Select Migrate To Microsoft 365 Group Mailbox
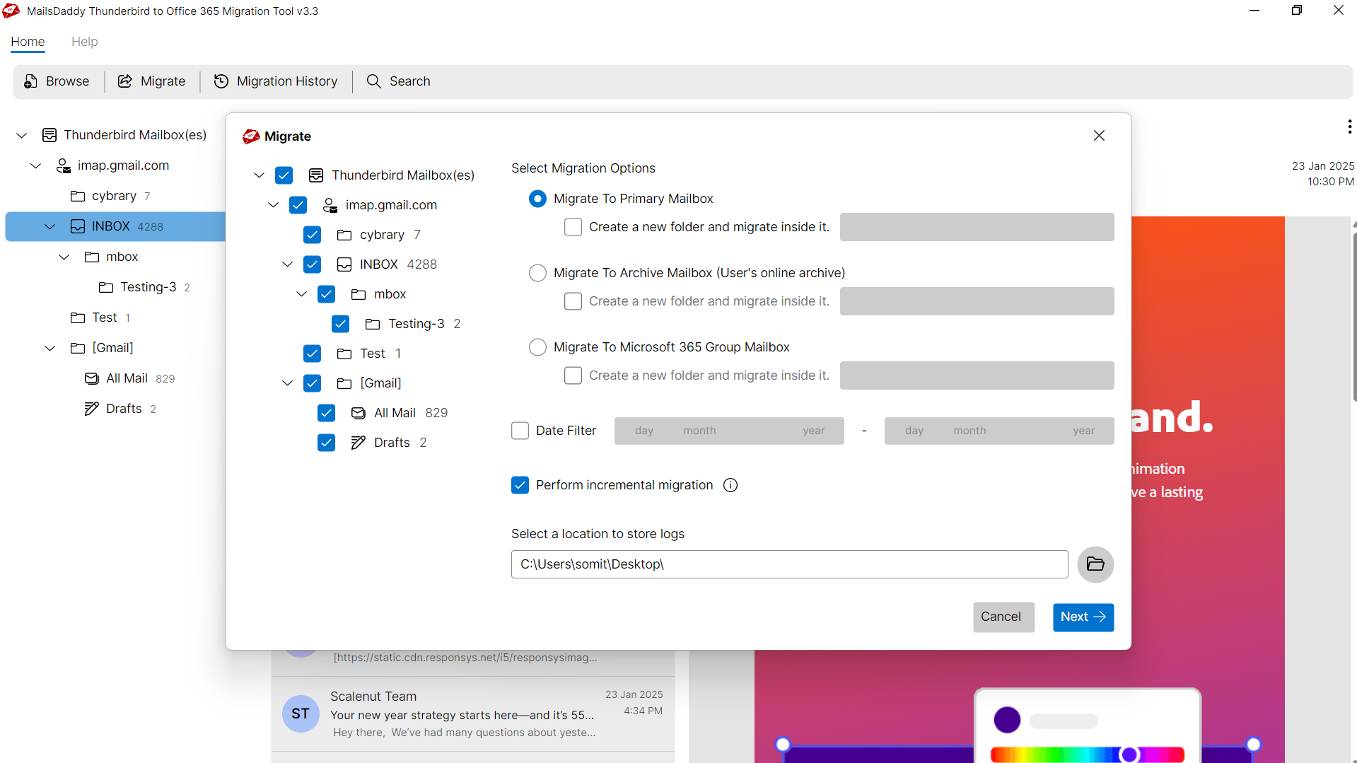This screenshot has height=763, width=1357. click(537, 347)
